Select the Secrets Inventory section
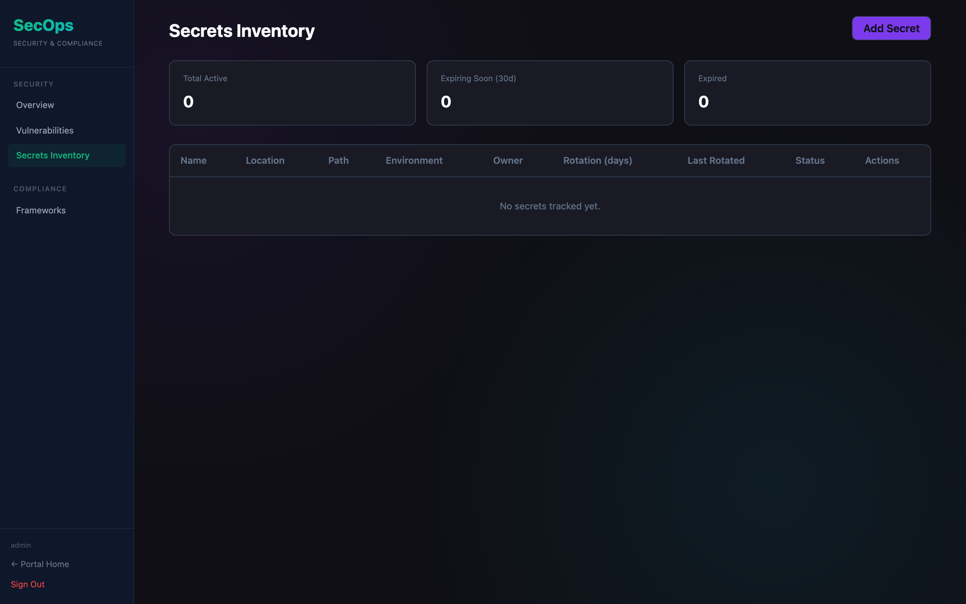This screenshot has height=604, width=966. pos(53,155)
